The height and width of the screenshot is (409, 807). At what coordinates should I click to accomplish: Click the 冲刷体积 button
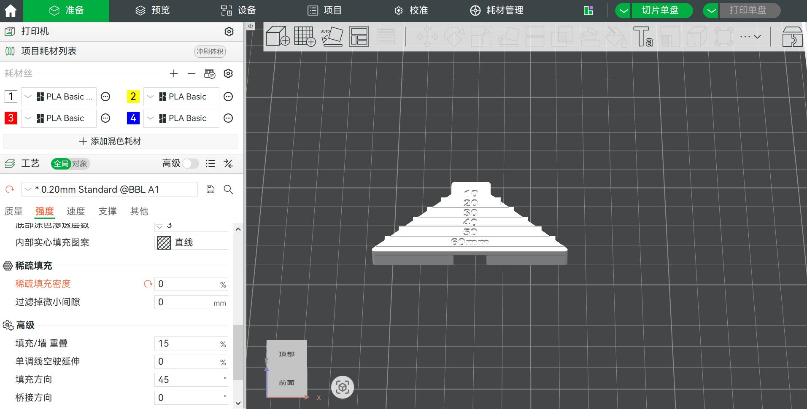pyautogui.click(x=210, y=51)
